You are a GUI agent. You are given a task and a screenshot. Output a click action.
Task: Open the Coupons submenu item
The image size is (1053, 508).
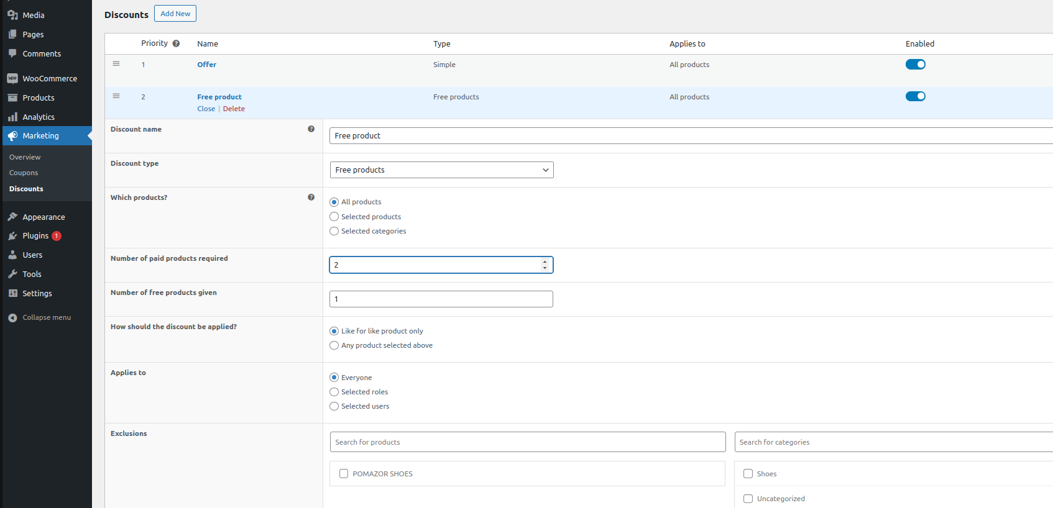[x=24, y=173]
